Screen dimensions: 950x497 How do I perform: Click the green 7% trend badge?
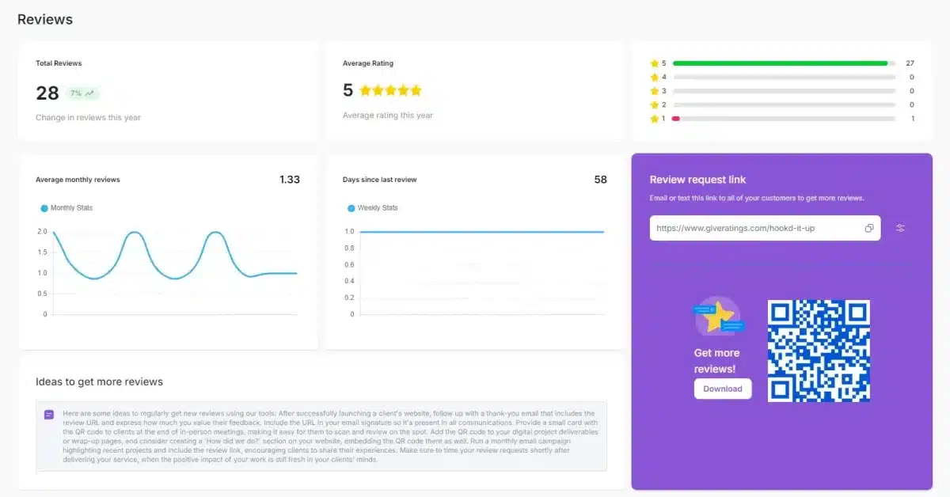(x=82, y=93)
